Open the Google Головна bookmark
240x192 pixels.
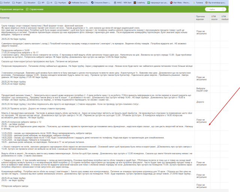[198, 3]
